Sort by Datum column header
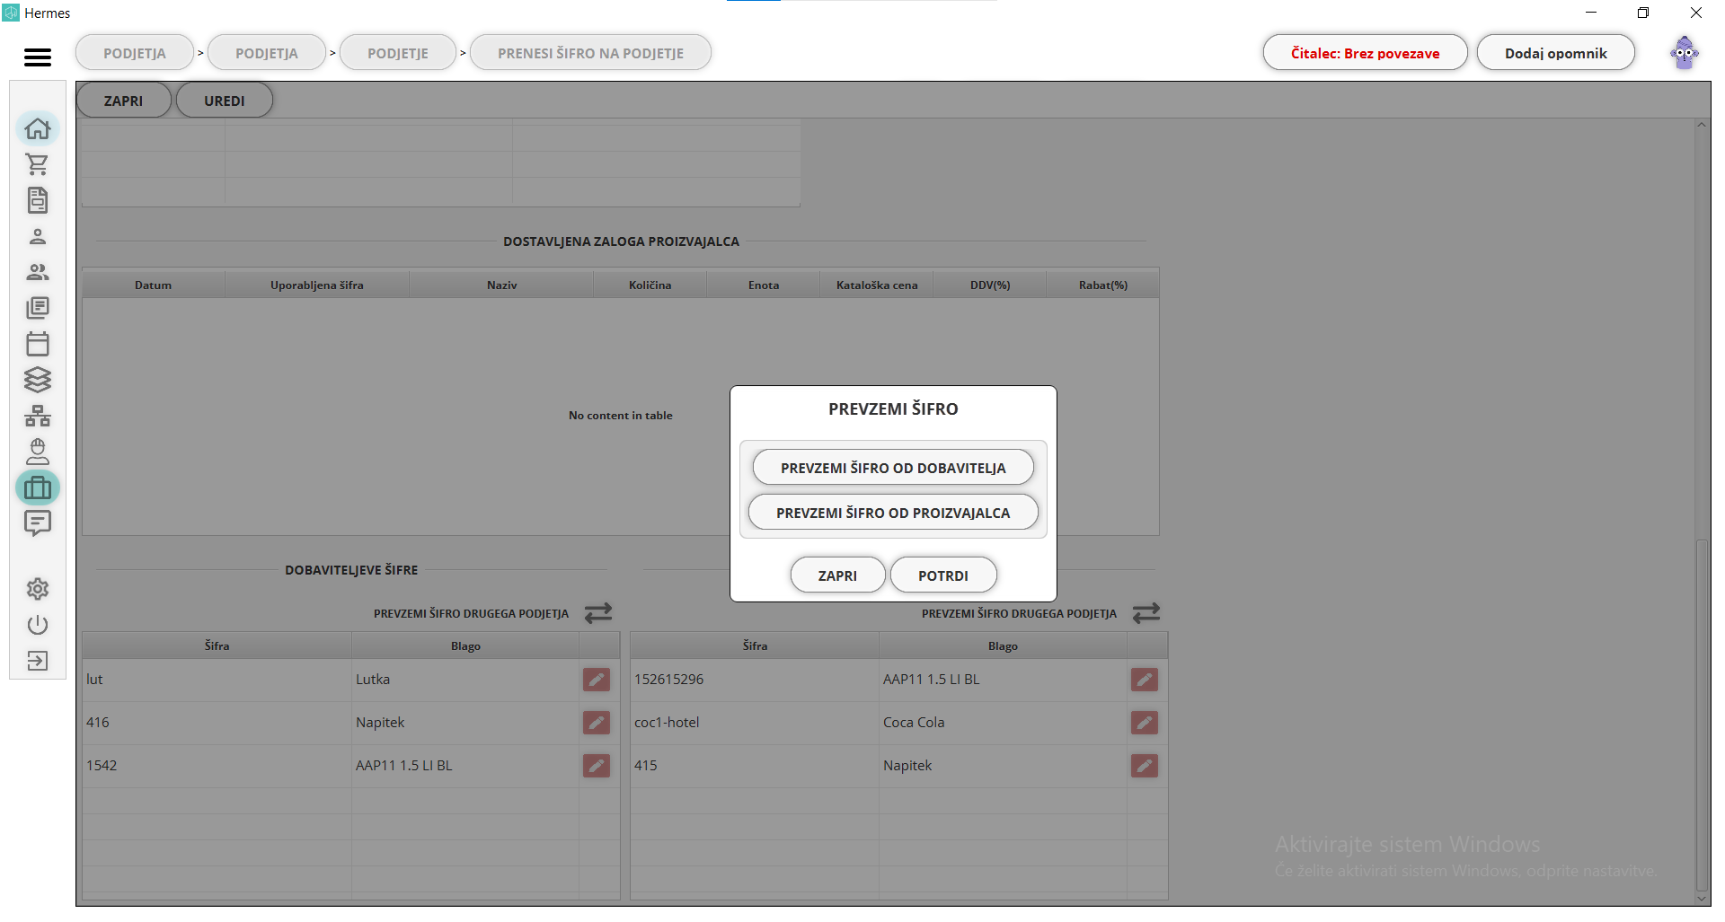The width and height of the screenshot is (1725, 922). (154, 285)
